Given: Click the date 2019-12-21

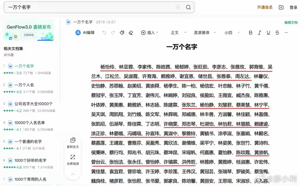Looking at the screenshot, I should pyautogui.click(x=105, y=22).
